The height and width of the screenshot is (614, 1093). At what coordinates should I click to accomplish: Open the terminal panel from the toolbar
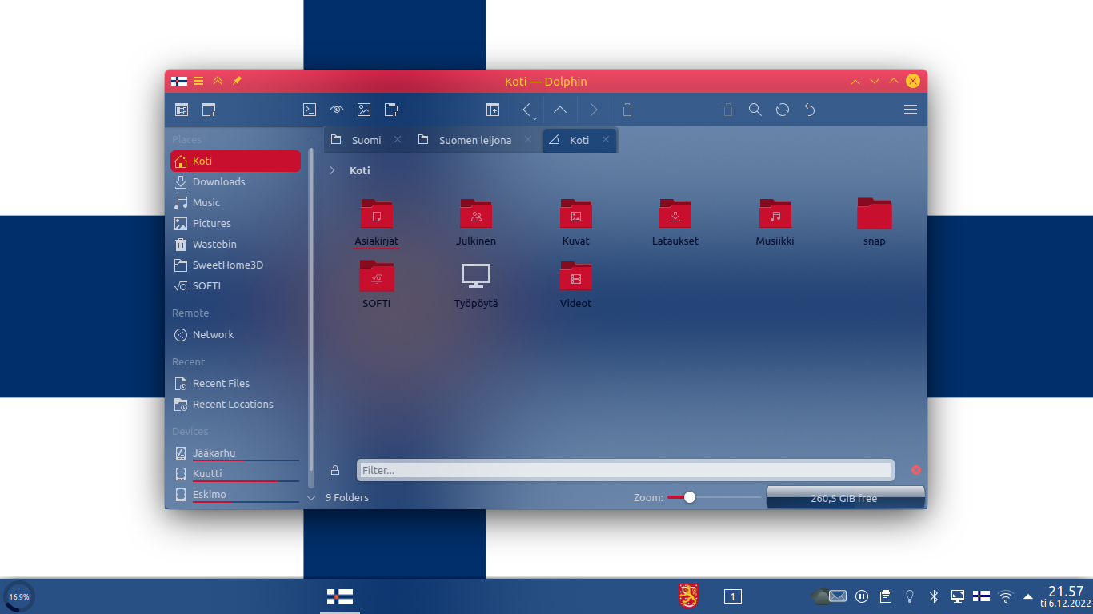pos(309,110)
